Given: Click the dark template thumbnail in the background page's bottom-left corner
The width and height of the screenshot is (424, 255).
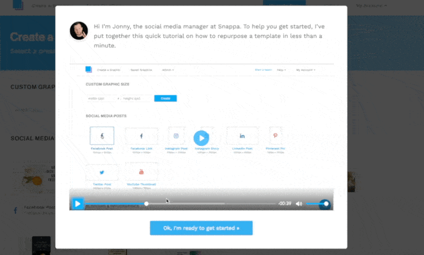Looking at the screenshot, I should 41,245.
